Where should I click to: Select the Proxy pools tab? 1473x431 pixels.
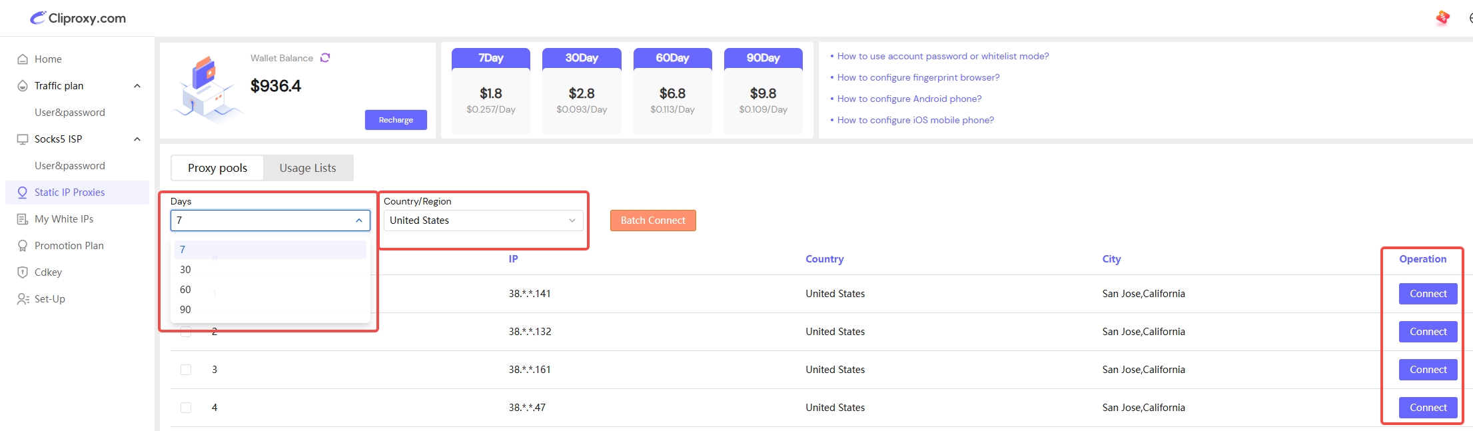coord(217,168)
